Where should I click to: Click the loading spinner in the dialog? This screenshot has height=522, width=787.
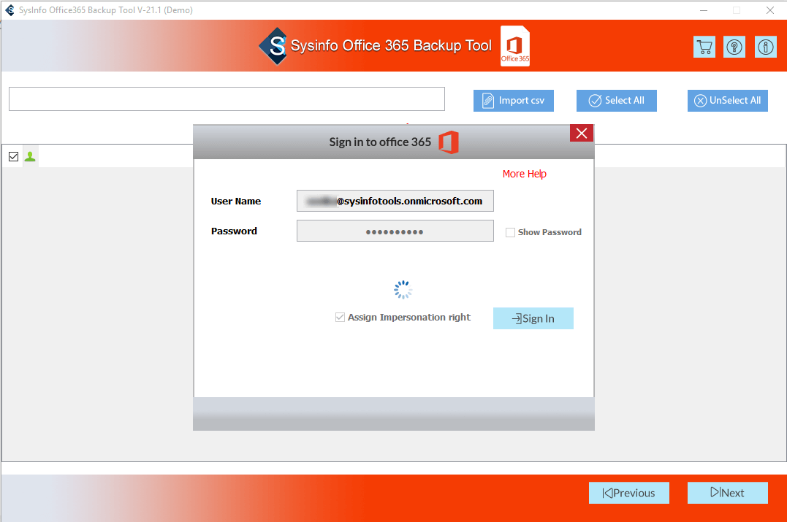pos(403,290)
